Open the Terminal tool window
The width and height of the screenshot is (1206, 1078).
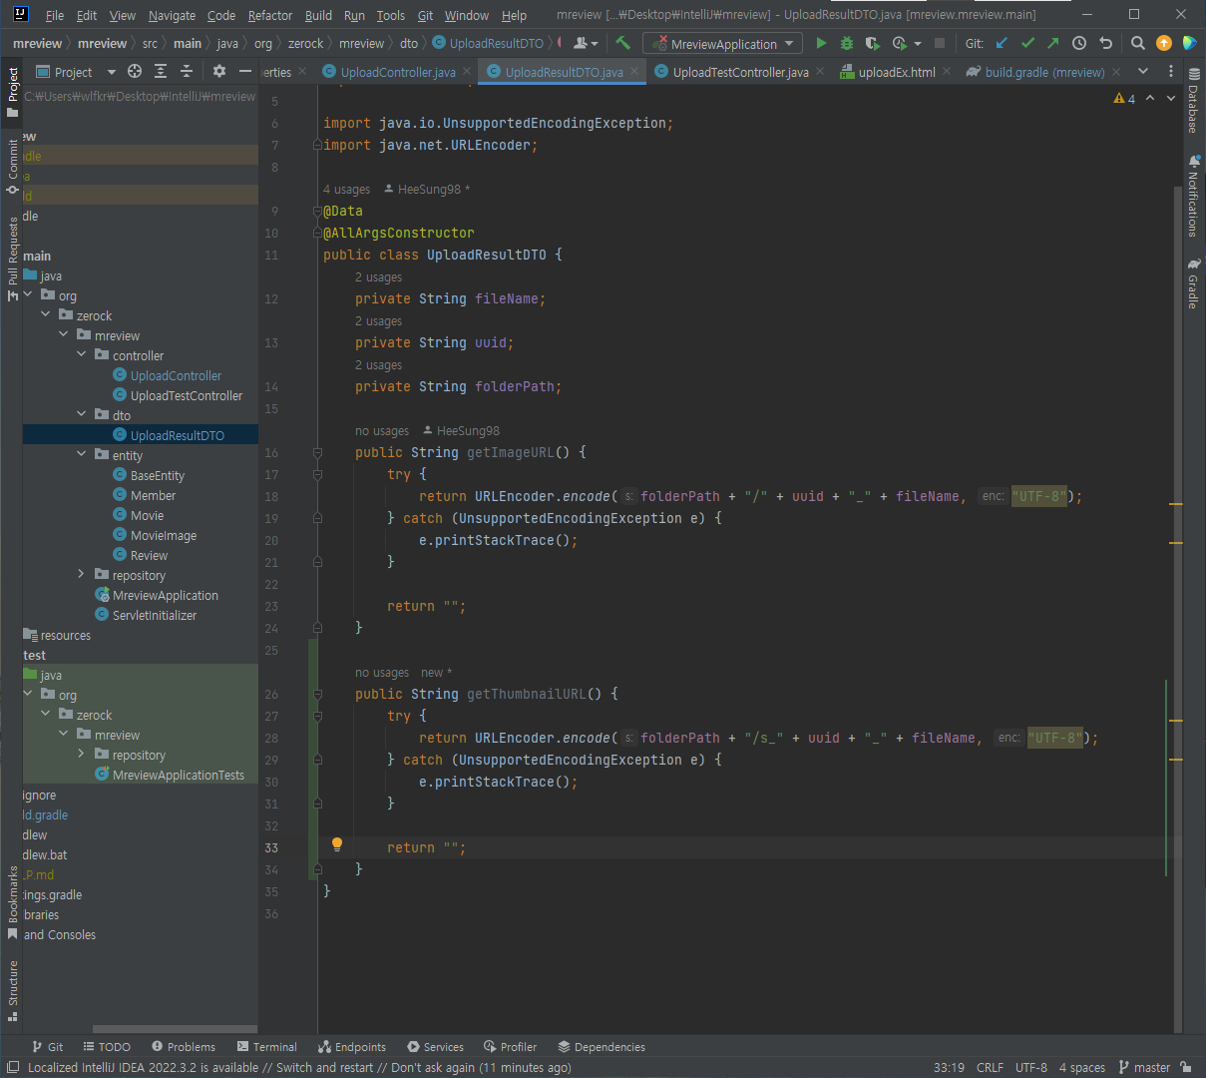click(267, 1047)
